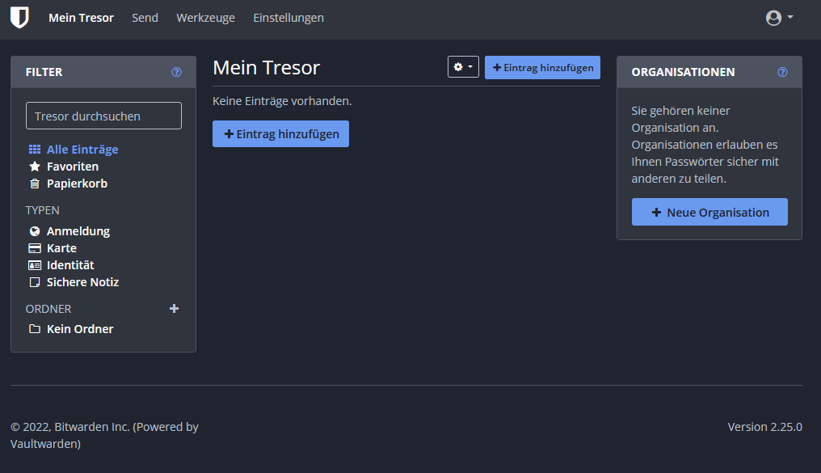
Task: Open the Organisationen help question-mark icon
Action: coord(782,72)
